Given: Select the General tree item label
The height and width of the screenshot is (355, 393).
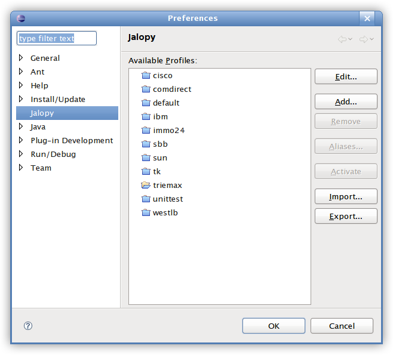Looking at the screenshot, I should coord(45,58).
